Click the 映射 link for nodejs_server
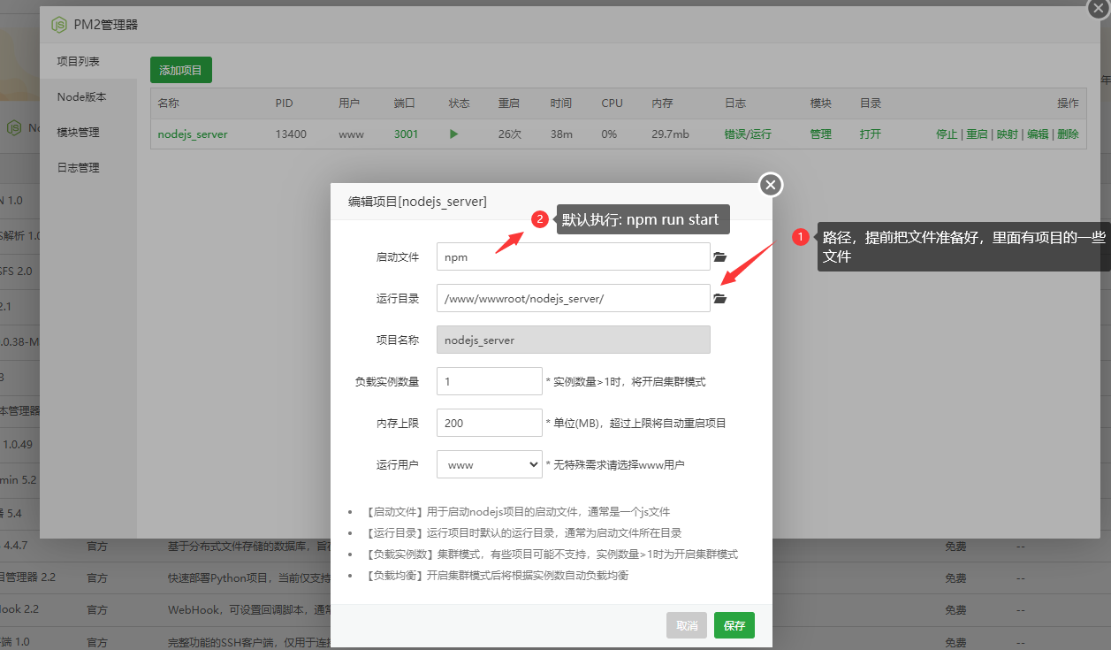This screenshot has height=650, width=1111. (1007, 134)
